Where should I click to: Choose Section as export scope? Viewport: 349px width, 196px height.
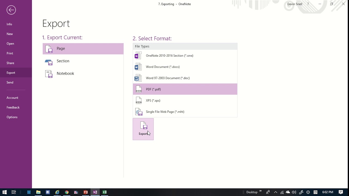(x=83, y=61)
